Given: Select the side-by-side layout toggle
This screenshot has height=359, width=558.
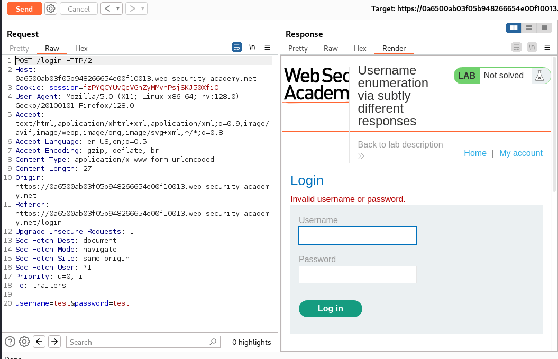Looking at the screenshot, I should pyautogui.click(x=514, y=27).
